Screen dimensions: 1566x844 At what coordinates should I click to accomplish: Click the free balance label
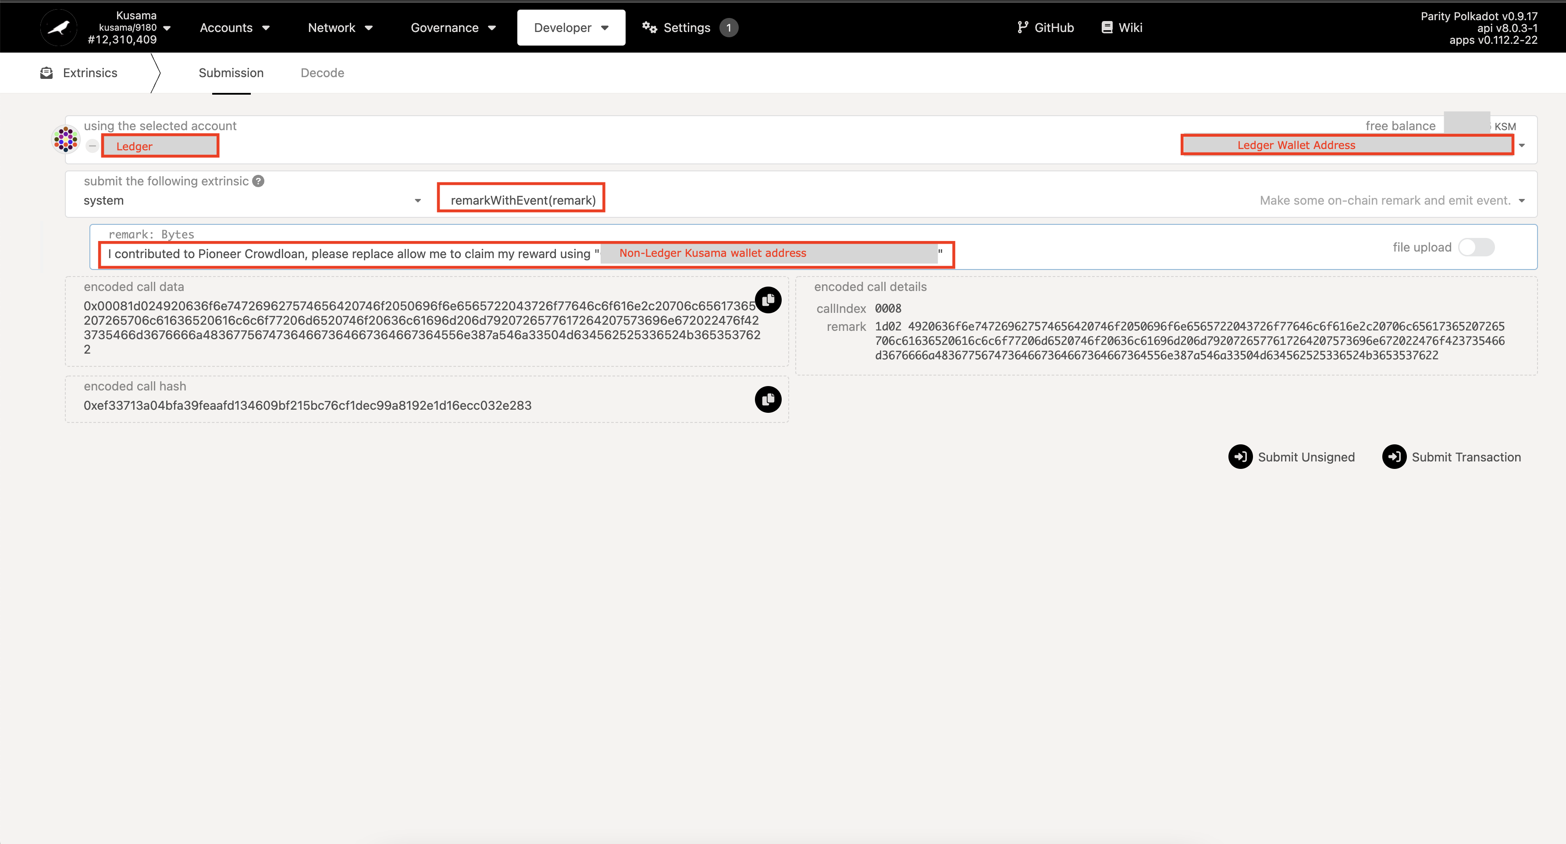tap(1400, 126)
